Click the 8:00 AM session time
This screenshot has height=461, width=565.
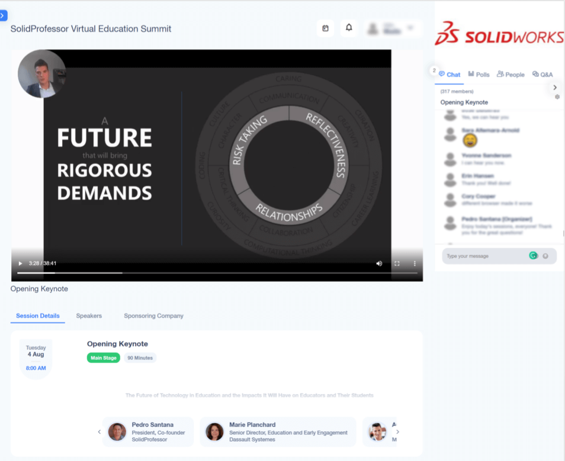click(36, 368)
